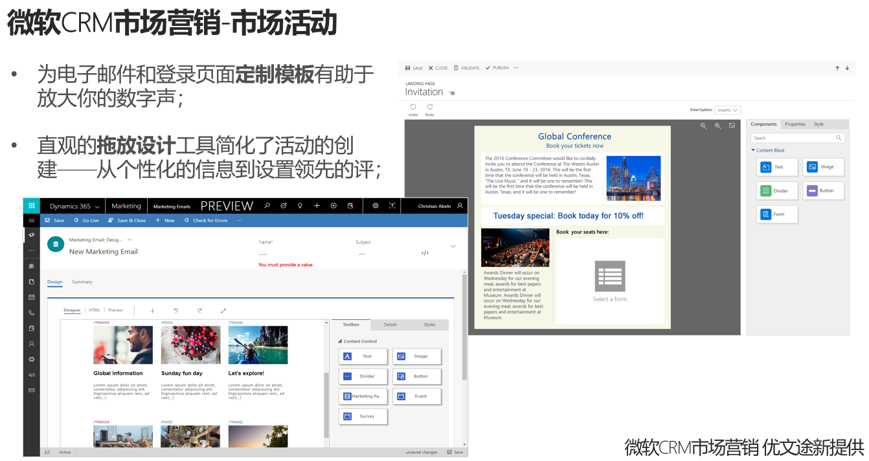Click VALIDATE in the landing page toolbar
869x461 pixels.
pos(466,68)
